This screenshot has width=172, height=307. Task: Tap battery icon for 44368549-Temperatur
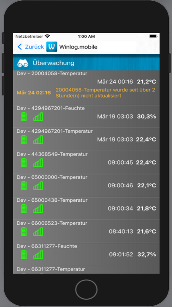(24, 163)
